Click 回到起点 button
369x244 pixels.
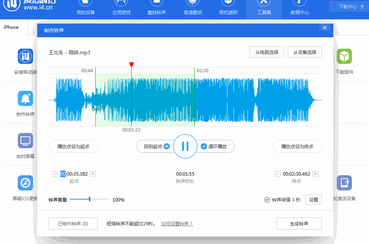point(155,146)
